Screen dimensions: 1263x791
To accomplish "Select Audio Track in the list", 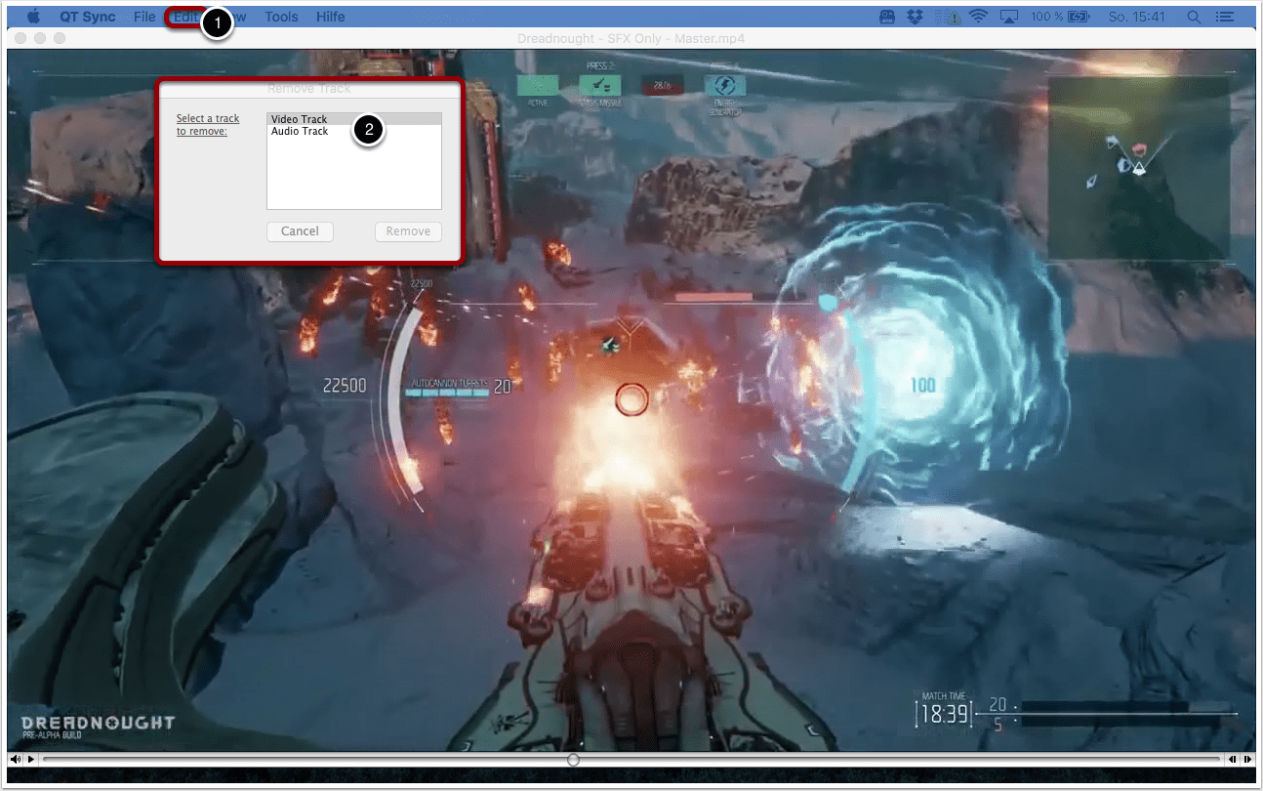I will [x=300, y=131].
